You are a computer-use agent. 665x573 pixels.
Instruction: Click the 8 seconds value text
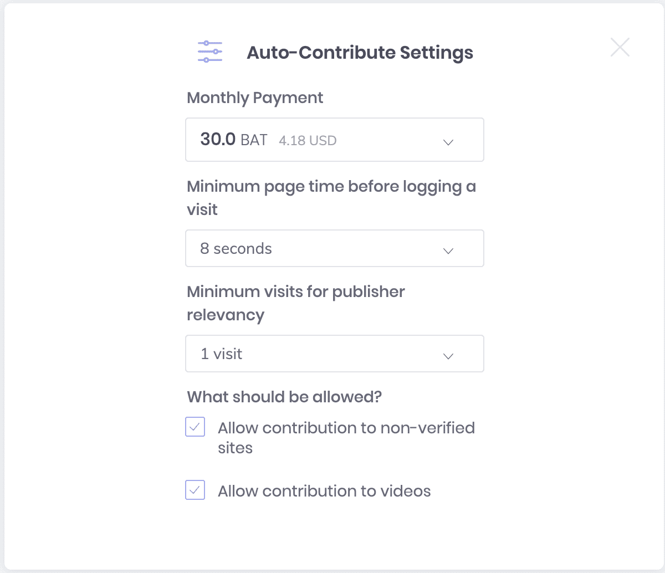click(236, 249)
